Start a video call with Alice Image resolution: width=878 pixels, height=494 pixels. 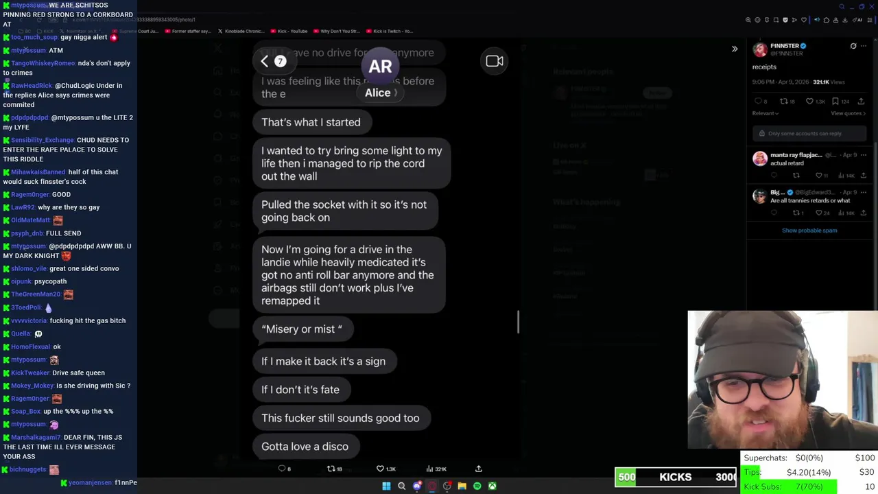[495, 61]
